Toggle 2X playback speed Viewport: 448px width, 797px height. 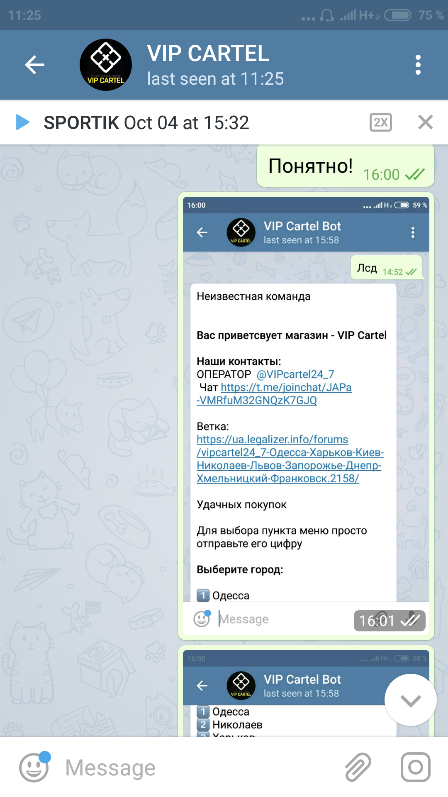381,122
